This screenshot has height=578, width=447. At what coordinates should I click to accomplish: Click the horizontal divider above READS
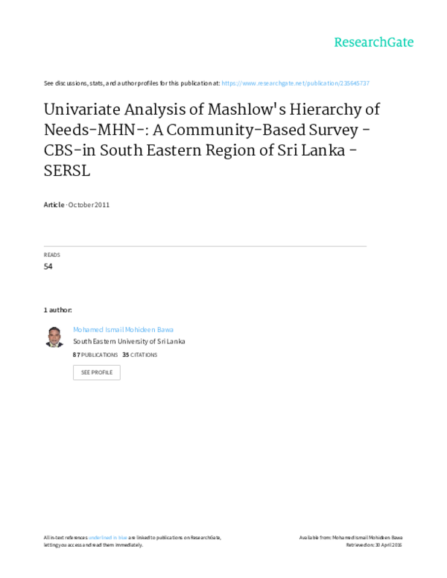point(205,246)
